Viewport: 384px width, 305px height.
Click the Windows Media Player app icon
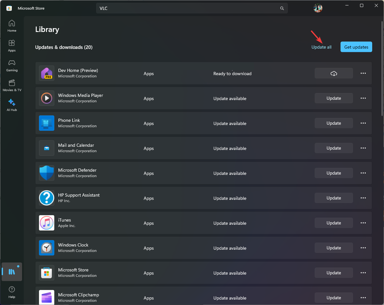47,98
